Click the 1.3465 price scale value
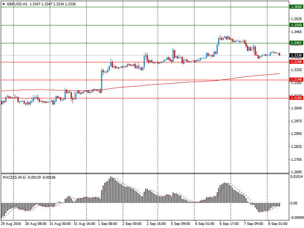 [296, 32]
